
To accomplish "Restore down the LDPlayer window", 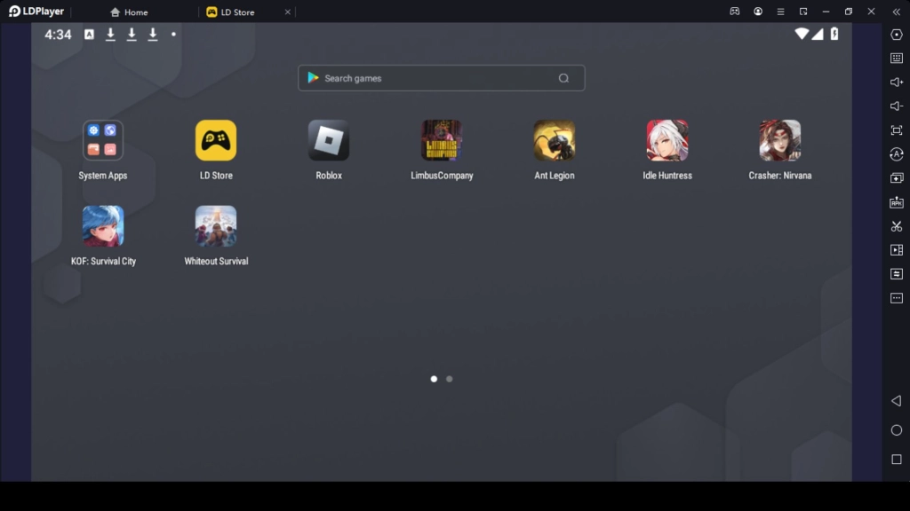I will pos(849,12).
